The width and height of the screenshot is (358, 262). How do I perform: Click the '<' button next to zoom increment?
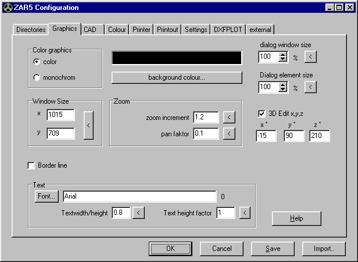[230, 118]
